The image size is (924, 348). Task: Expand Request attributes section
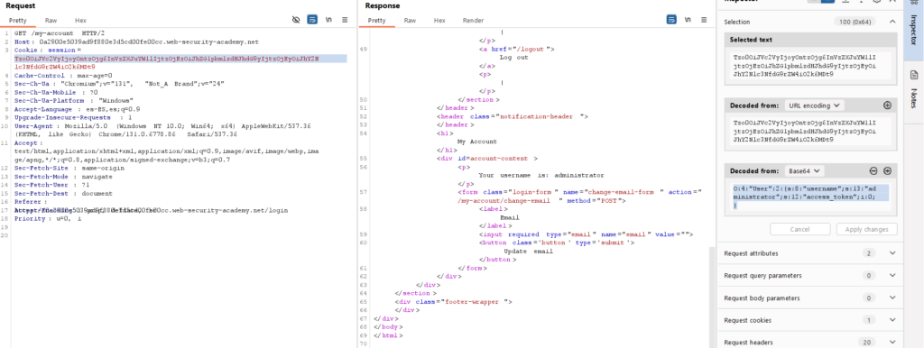892,253
